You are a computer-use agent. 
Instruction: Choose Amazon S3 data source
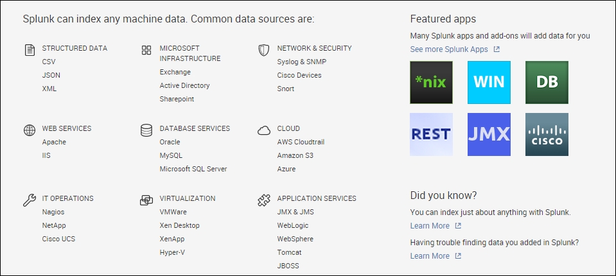295,155
